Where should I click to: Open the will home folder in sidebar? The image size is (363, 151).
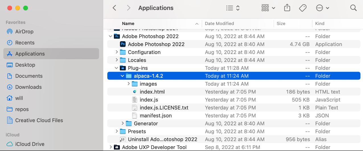click(x=51, y=98)
